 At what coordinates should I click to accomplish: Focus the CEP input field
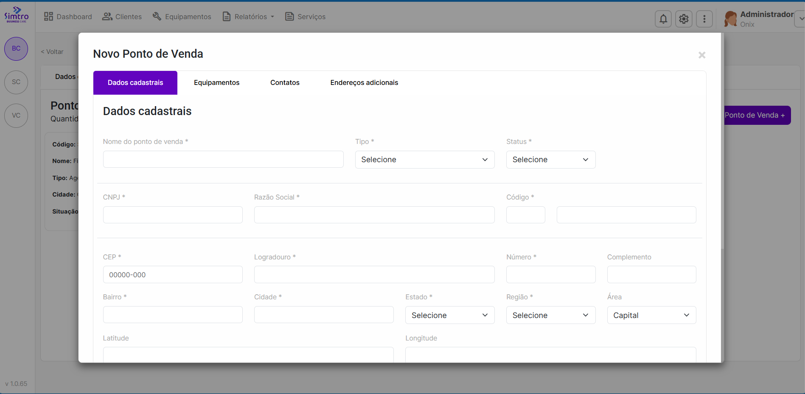[x=173, y=275]
